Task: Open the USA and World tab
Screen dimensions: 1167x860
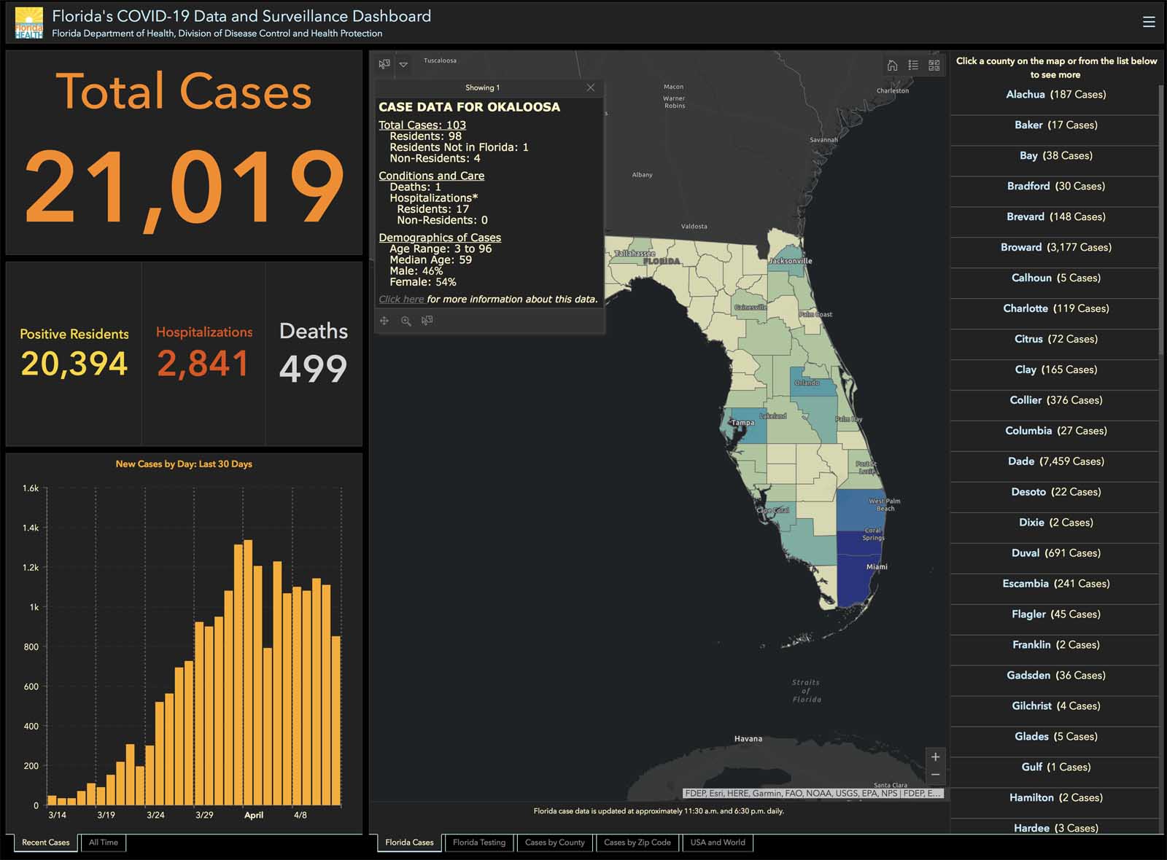Action: coord(718,843)
